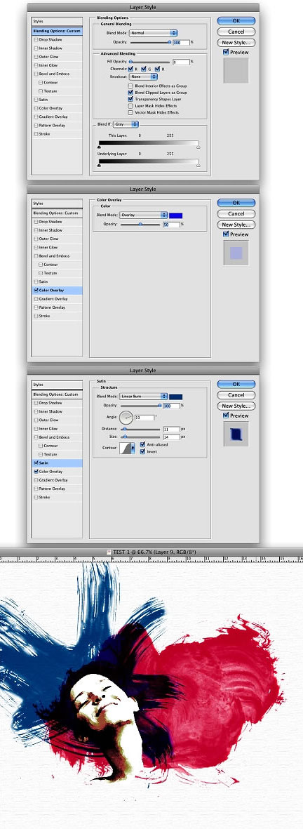Viewport: 303px width, 829px height.
Task: Click the Satin Angle value field
Action: pyautogui.click(x=144, y=417)
